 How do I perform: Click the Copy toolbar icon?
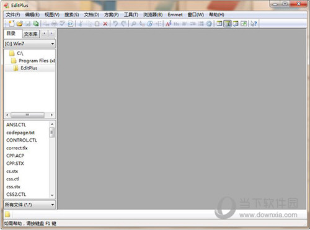(x=90, y=24)
